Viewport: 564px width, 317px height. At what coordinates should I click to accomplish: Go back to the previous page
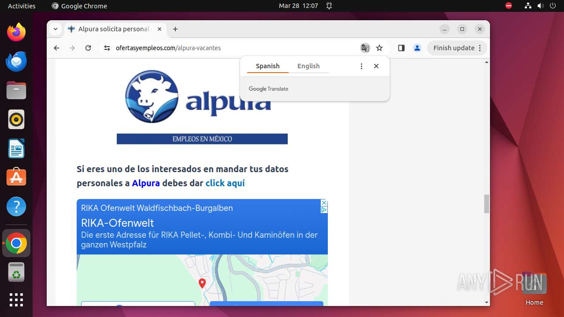[56, 48]
